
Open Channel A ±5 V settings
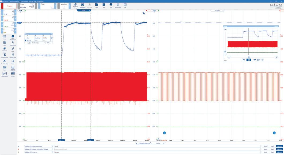point(9,12)
